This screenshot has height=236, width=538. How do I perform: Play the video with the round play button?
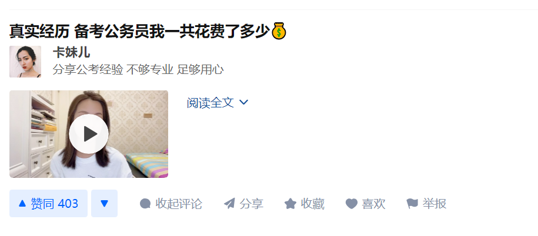89,134
